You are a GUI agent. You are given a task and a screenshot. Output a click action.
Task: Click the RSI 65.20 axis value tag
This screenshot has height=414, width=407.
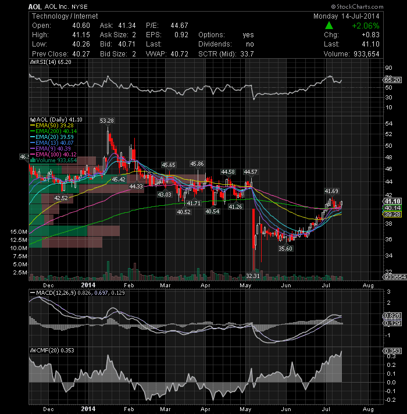tap(392, 80)
